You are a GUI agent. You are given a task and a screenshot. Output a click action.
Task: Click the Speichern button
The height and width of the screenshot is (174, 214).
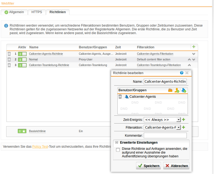point(148,166)
